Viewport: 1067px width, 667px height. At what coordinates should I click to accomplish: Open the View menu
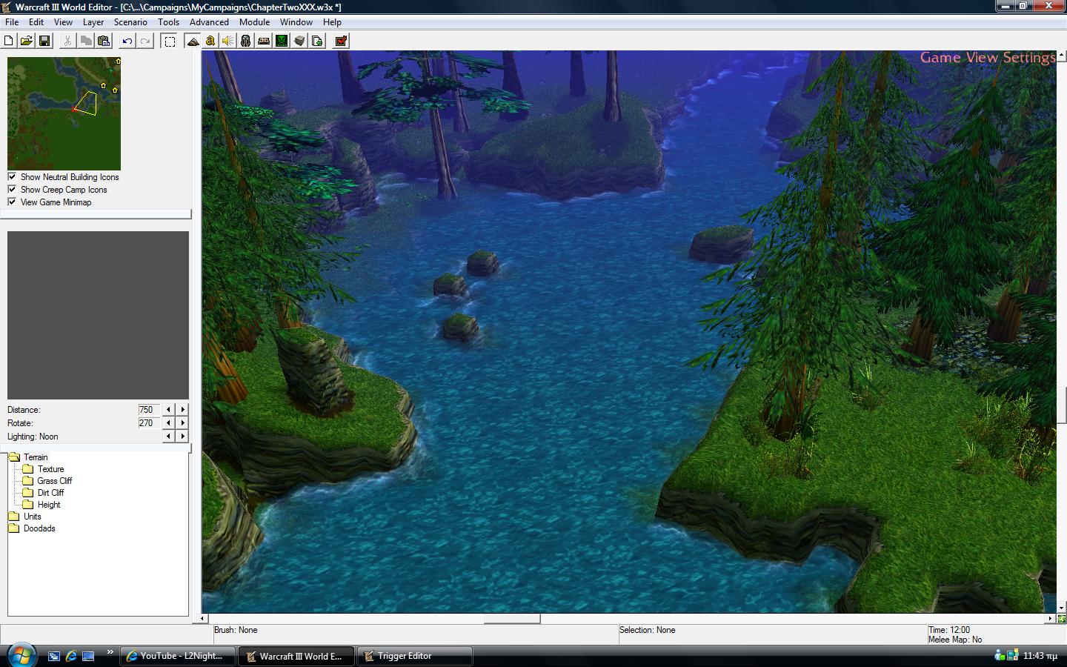(x=63, y=21)
